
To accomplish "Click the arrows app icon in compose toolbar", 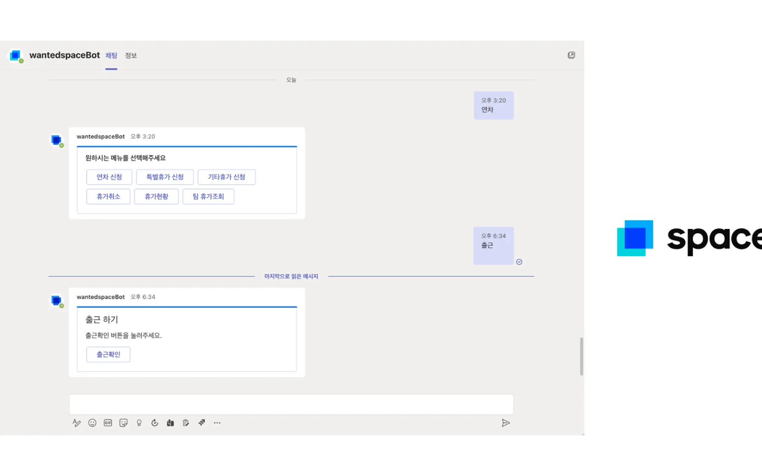I will tap(201, 422).
